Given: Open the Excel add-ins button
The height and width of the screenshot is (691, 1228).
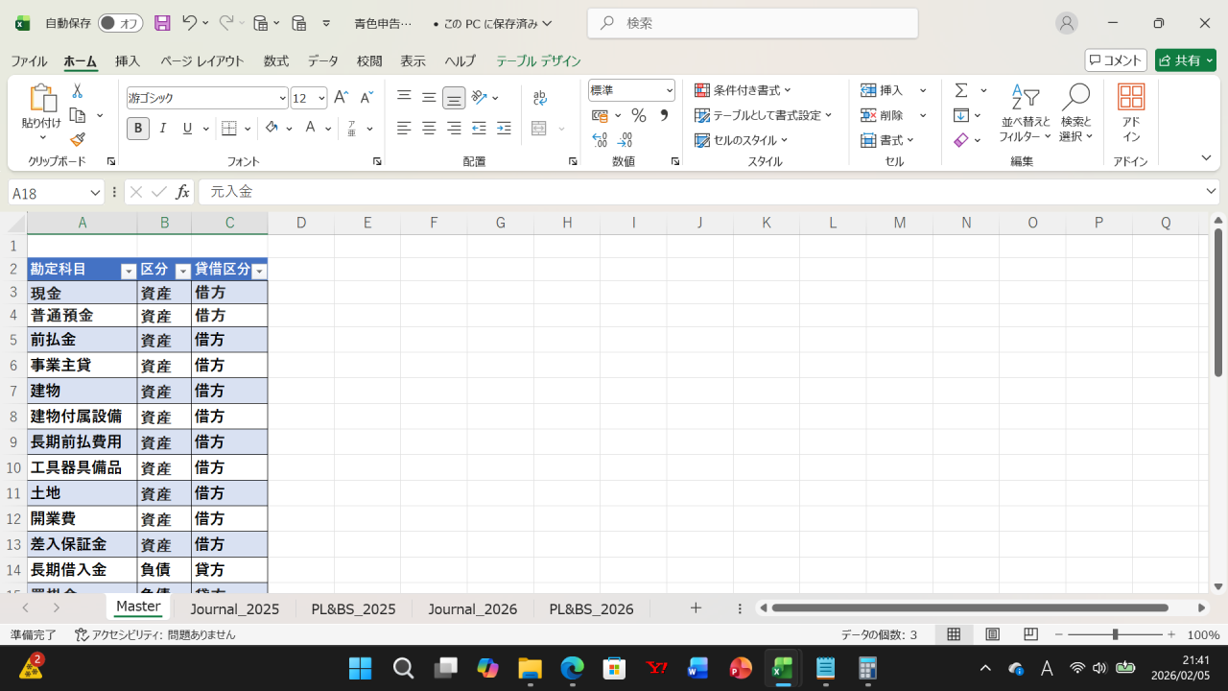Looking at the screenshot, I should coord(1131,114).
